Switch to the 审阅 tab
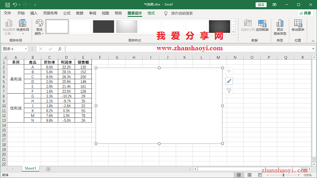The width and height of the screenshot is (317, 178). (x=93, y=13)
